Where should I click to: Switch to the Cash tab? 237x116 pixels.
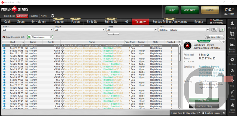pos(7,22)
